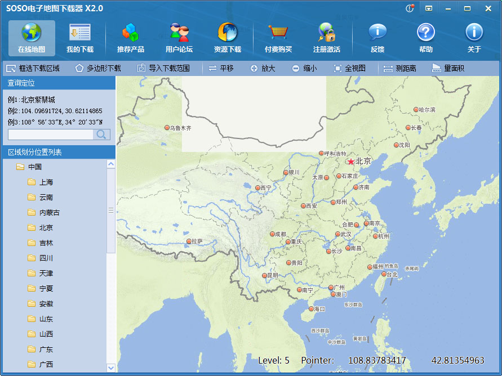Select 框选下载区域 rectangle download tool
502x376 pixels.
(x=33, y=68)
